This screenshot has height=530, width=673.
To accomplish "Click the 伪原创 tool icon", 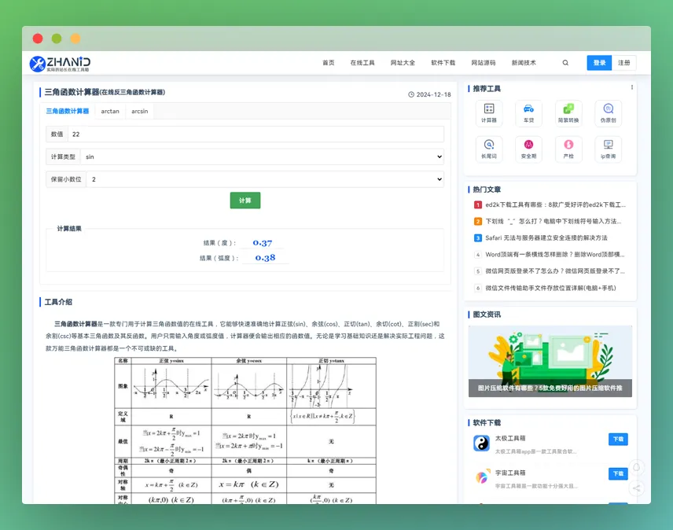I will [x=607, y=112].
